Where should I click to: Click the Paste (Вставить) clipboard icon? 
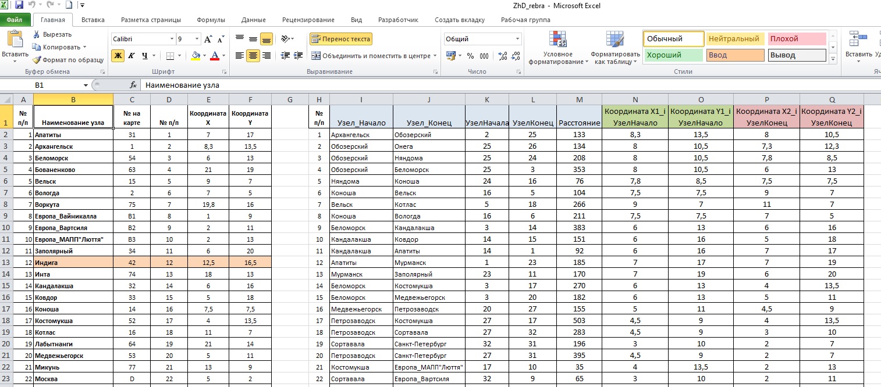click(x=15, y=40)
